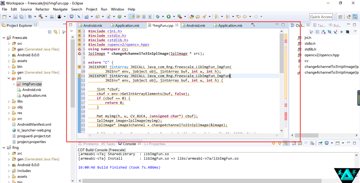Toggle Mark Occurrences highlighter in toolbar

132,17
